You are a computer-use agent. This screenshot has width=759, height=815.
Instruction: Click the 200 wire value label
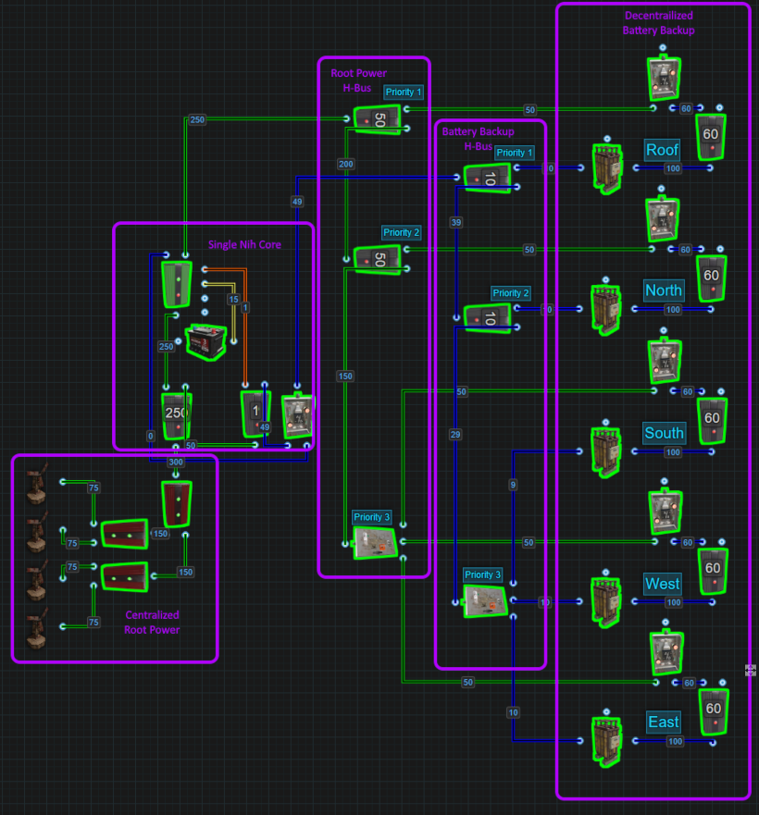(x=346, y=165)
